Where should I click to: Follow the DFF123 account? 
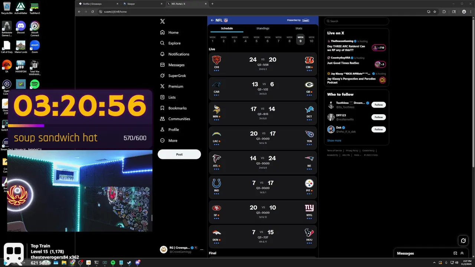point(379,117)
